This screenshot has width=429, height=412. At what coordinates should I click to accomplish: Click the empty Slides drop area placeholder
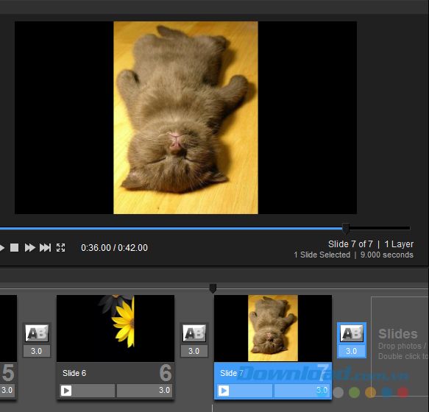[400, 346]
